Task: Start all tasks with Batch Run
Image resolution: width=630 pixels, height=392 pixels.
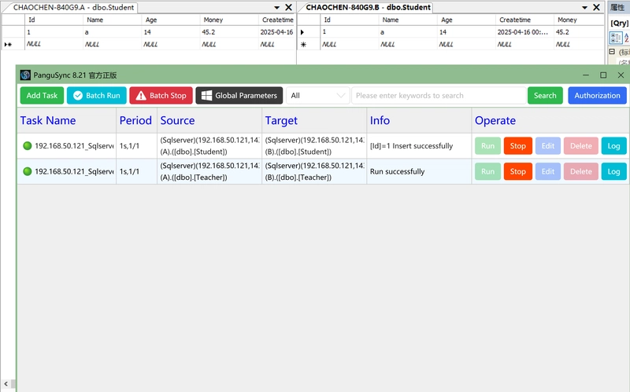Action: [96, 95]
